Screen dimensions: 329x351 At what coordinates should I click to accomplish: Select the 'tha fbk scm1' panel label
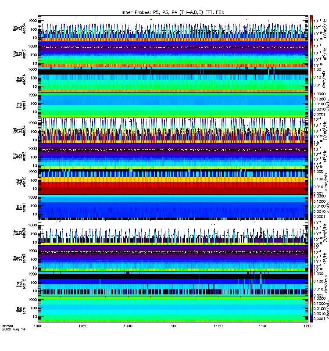[x=21, y=105]
